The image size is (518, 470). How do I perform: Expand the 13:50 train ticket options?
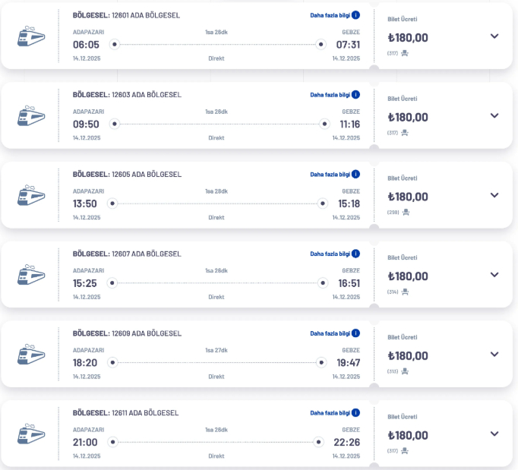coord(494,196)
